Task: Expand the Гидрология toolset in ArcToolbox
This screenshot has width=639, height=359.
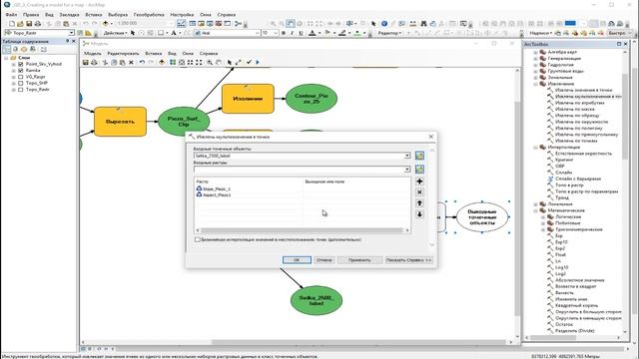Action: pyautogui.click(x=535, y=65)
